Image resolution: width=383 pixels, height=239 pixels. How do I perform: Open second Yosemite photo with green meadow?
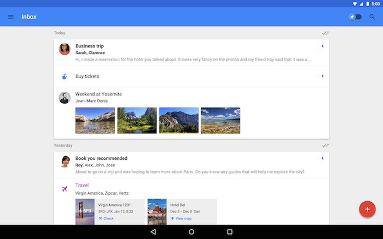coord(137,121)
